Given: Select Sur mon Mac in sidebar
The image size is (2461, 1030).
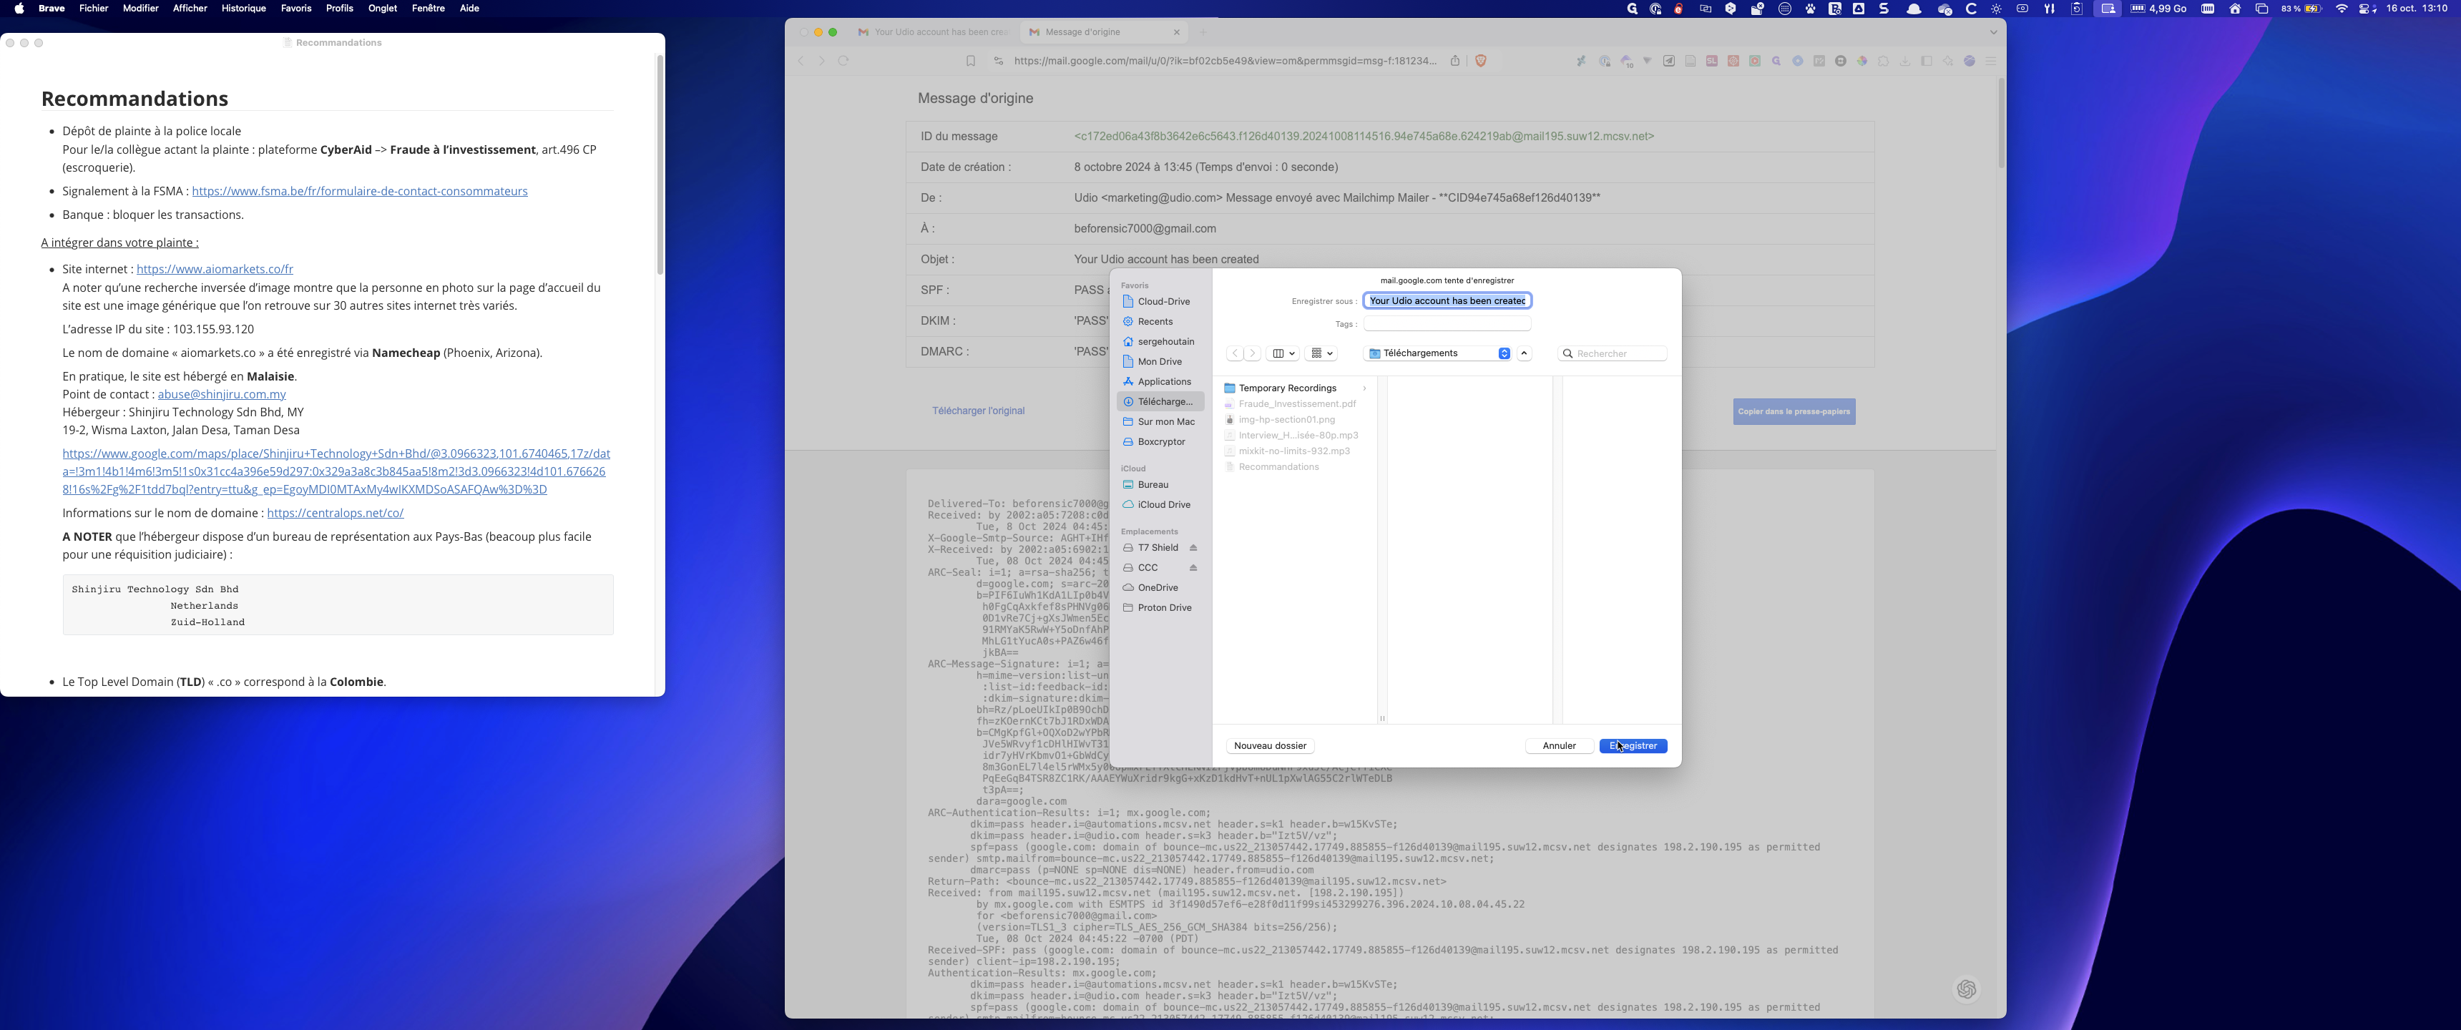Looking at the screenshot, I should click(x=1160, y=421).
